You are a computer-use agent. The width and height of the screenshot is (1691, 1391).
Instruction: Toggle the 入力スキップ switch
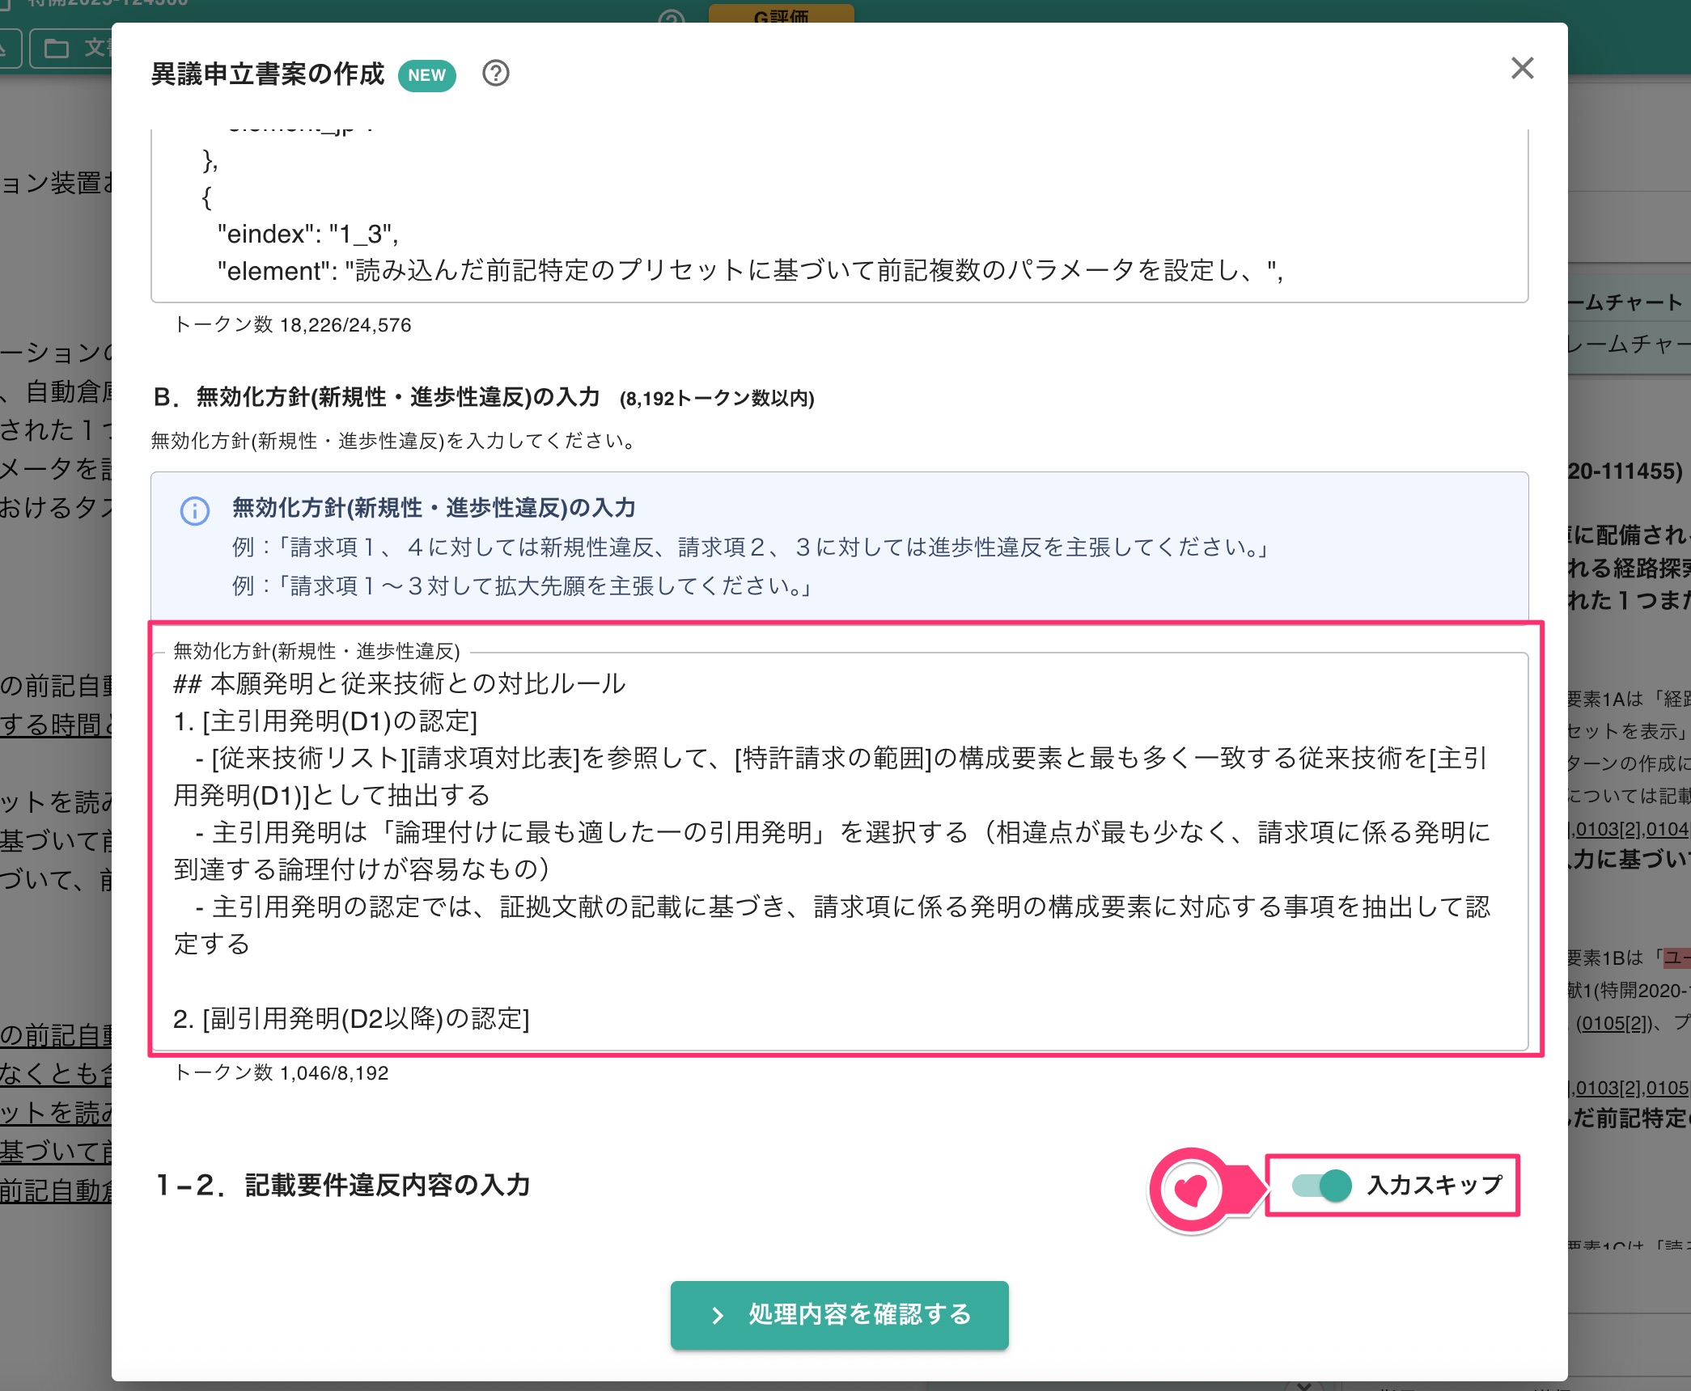[1322, 1186]
